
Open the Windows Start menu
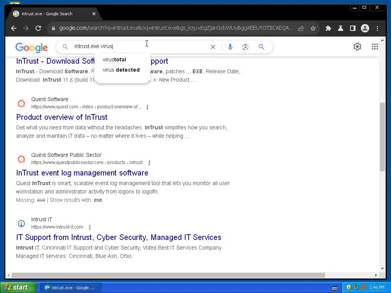(18, 288)
